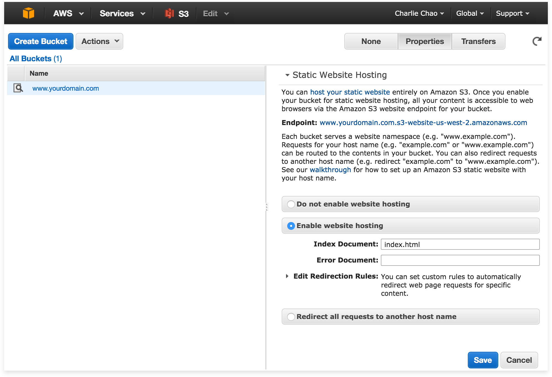Select Do not enable website hosting
This screenshot has width=552, height=377.
coord(291,204)
